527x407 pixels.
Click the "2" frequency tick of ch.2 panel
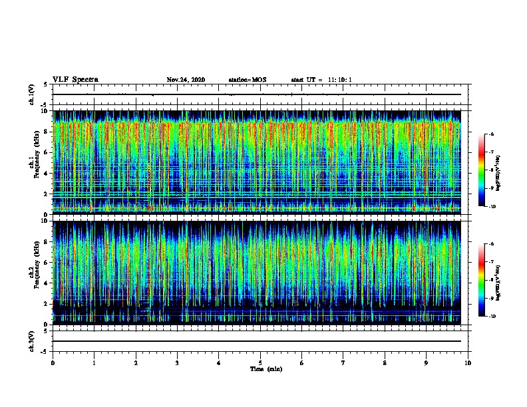pyautogui.click(x=47, y=304)
